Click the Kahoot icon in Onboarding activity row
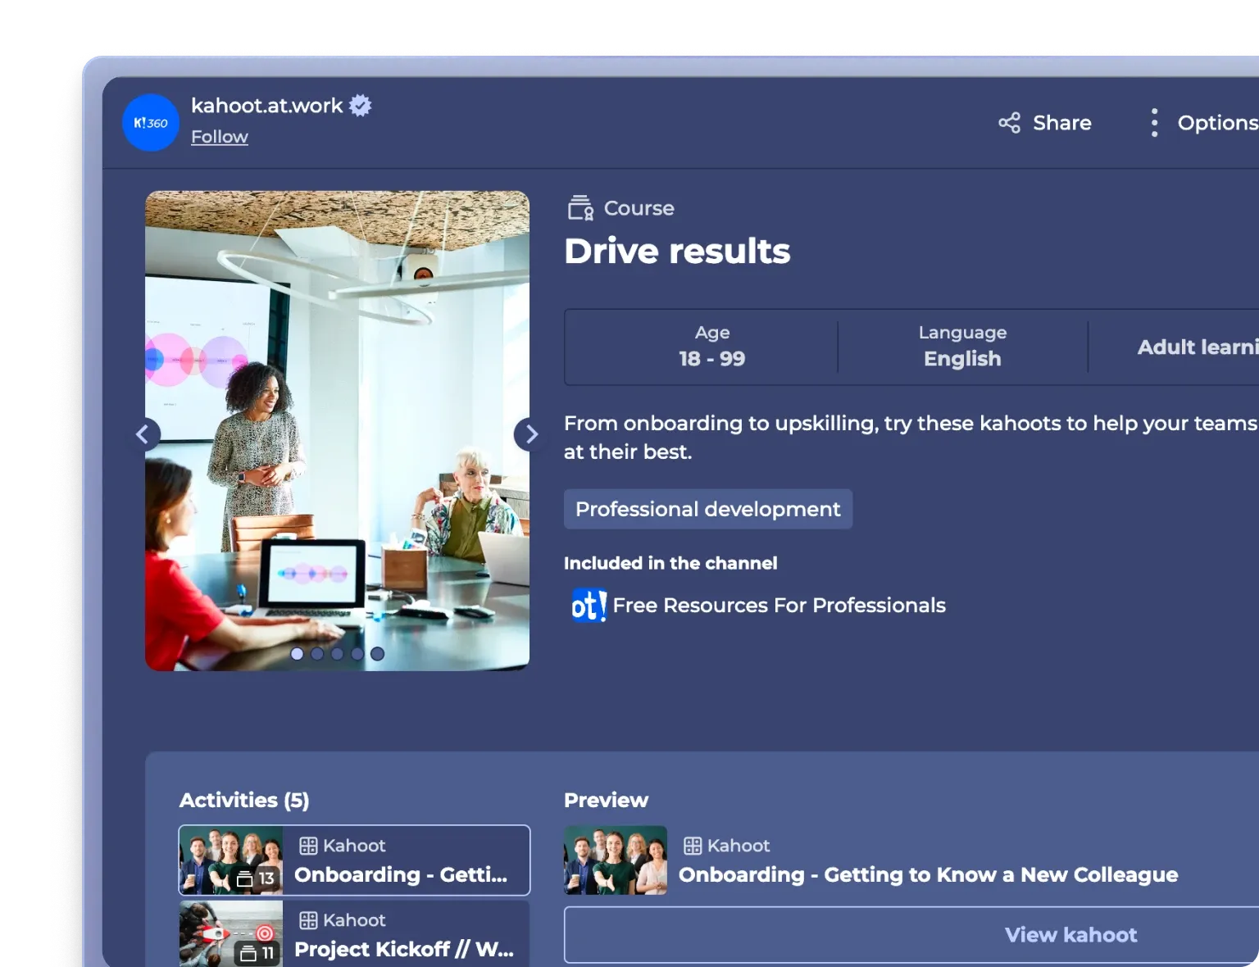The width and height of the screenshot is (1259, 967). click(x=308, y=846)
